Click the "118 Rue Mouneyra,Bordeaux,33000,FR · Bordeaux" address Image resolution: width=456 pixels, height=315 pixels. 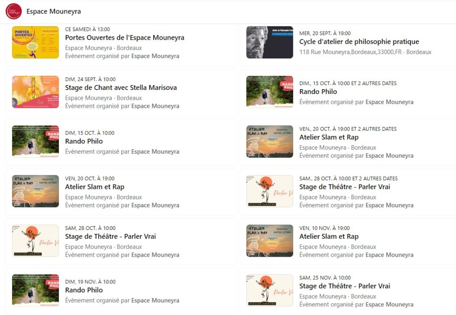pyautogui.click(x=365, y=52)
